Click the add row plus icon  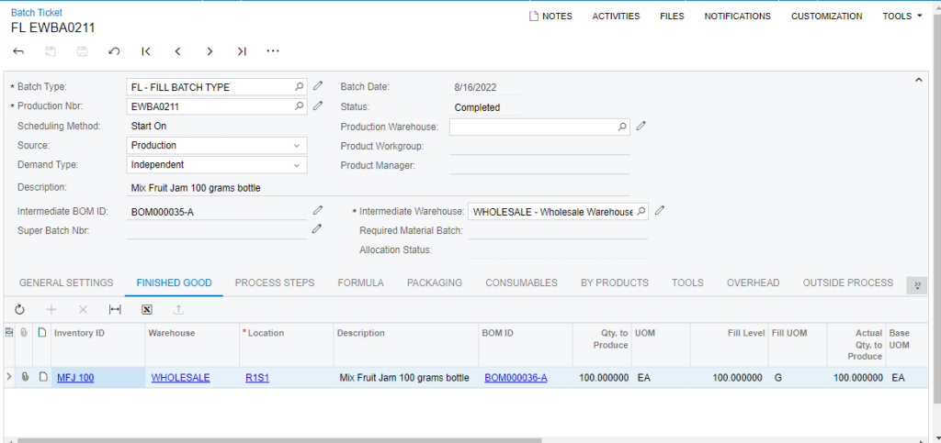click(x=51, y=309)
